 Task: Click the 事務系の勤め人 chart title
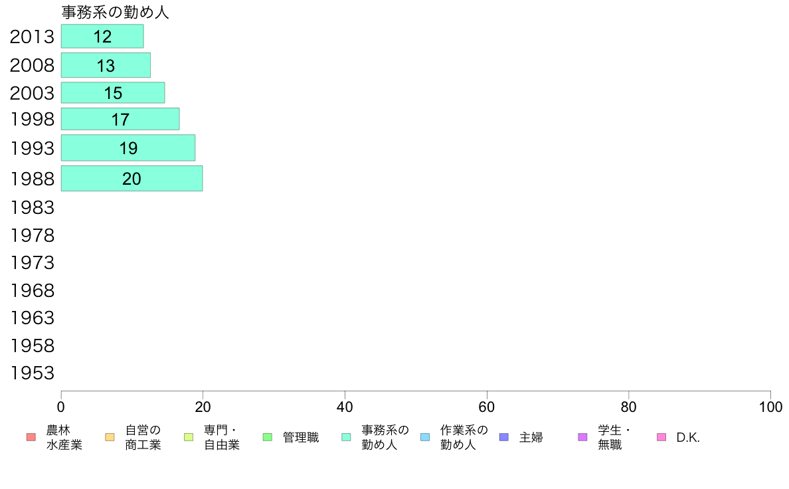[116, 12]
